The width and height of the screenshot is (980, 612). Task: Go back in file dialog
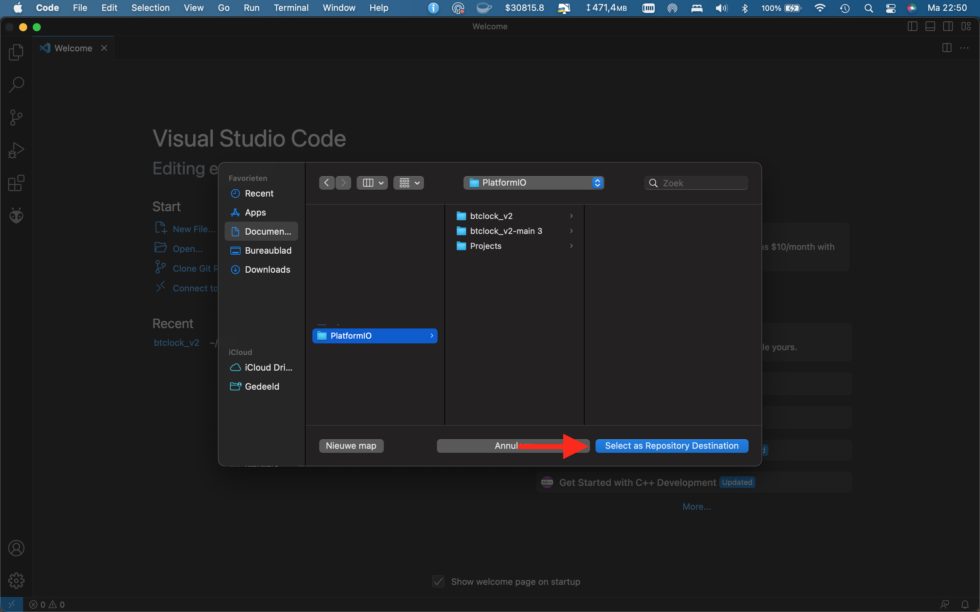point(327,183)
